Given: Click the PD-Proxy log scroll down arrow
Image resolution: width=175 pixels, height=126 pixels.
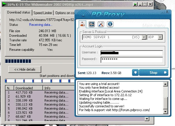Looking at the screenshot, I should tap(165, 112).
